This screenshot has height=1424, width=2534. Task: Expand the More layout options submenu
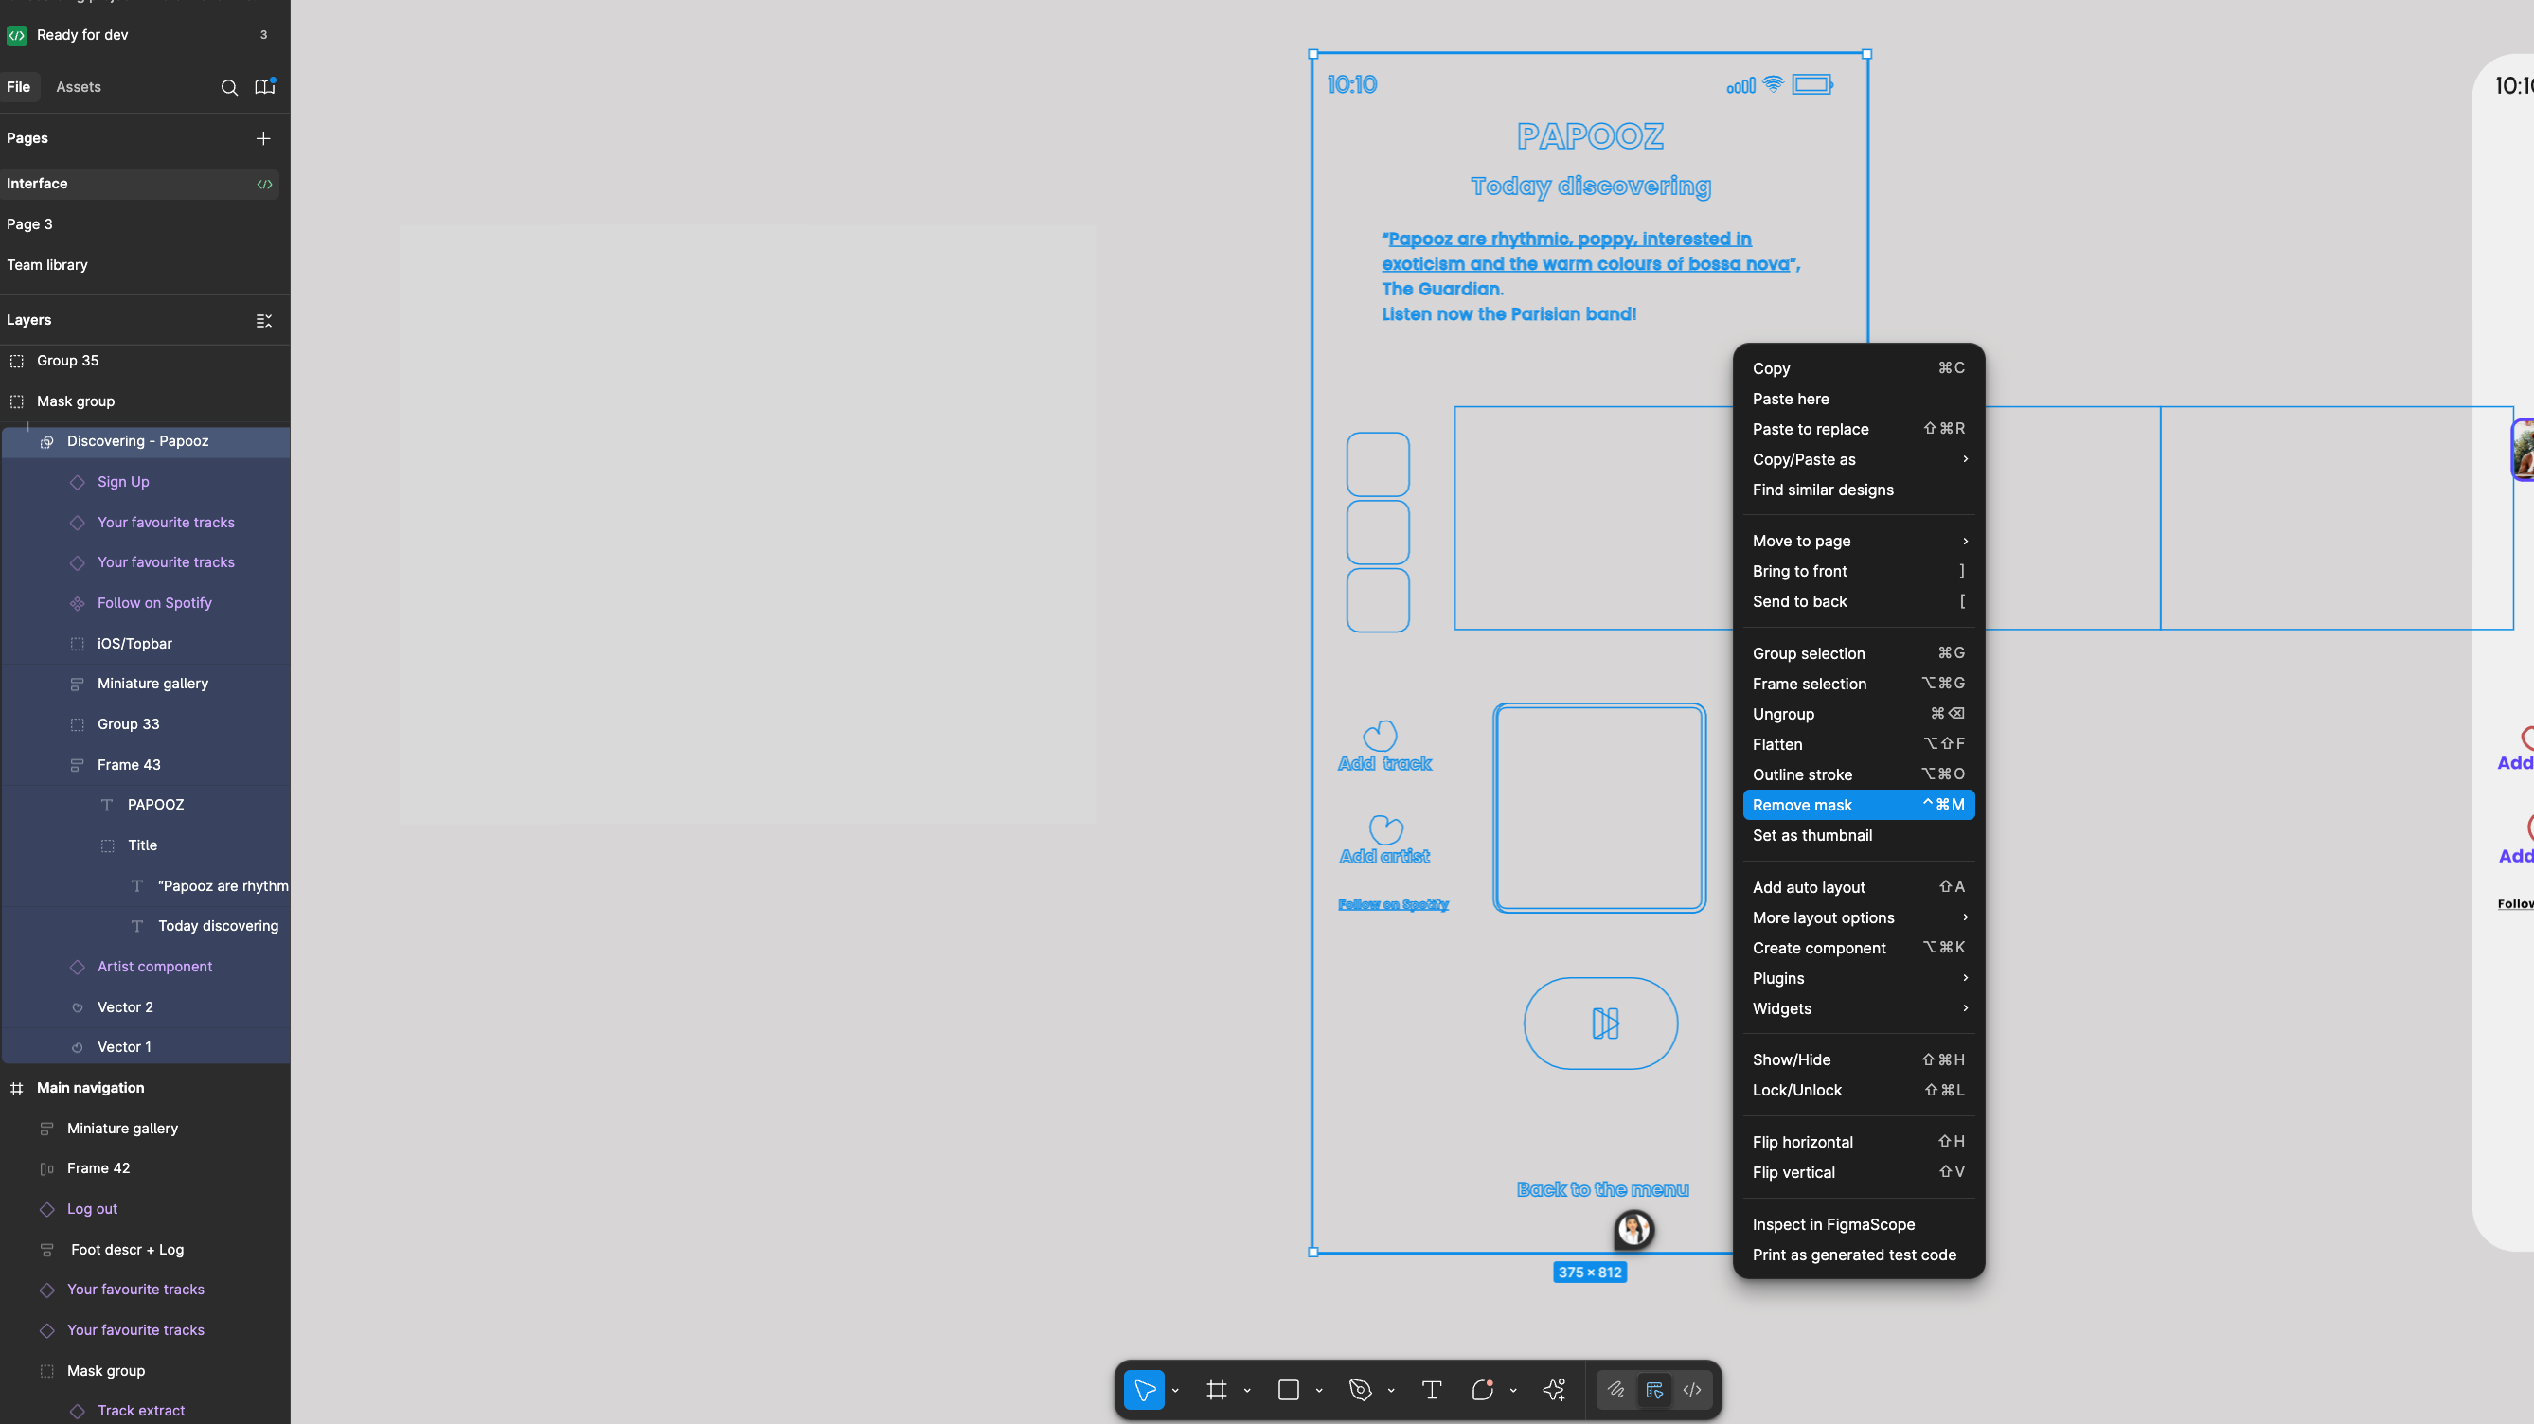[x=1858, y=917]
